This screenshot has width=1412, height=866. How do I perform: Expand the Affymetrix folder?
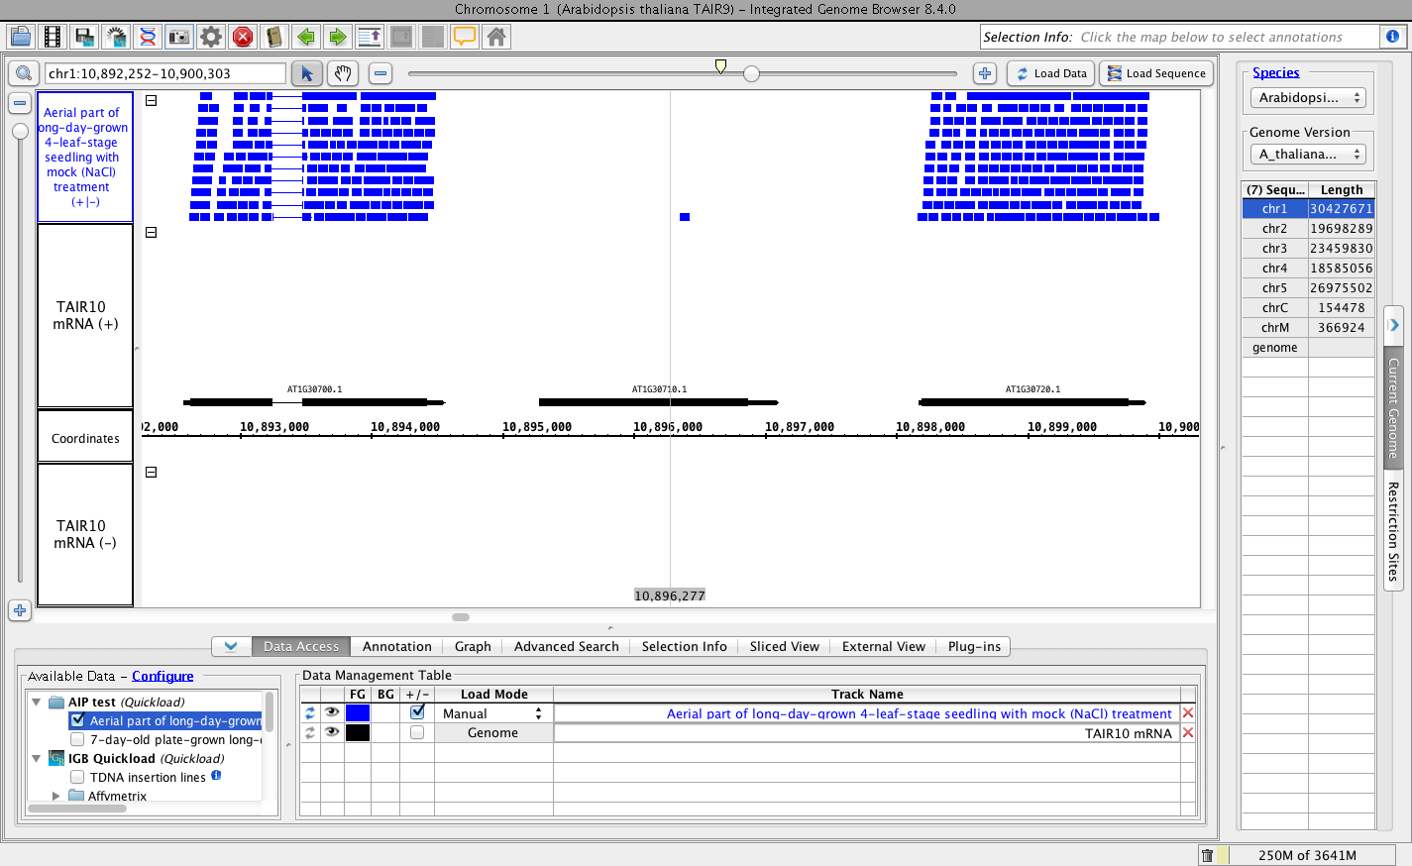point(55,796)
